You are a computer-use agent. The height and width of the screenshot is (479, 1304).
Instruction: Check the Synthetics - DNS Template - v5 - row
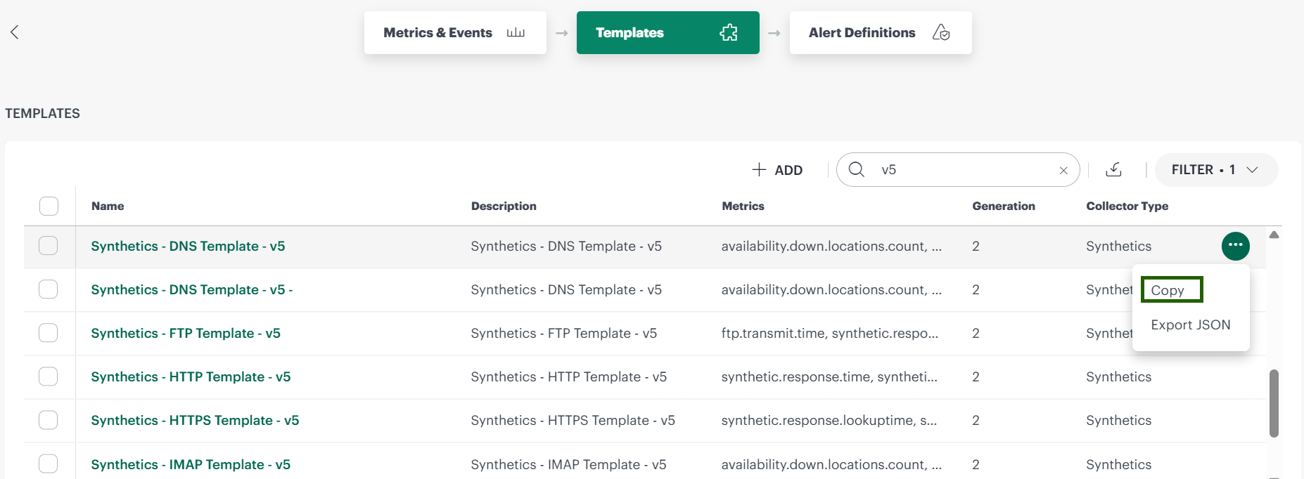pyautogui.click(x=49, y=289)
